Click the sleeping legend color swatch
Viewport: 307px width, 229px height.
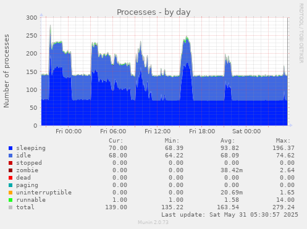[x=11, y=148]
